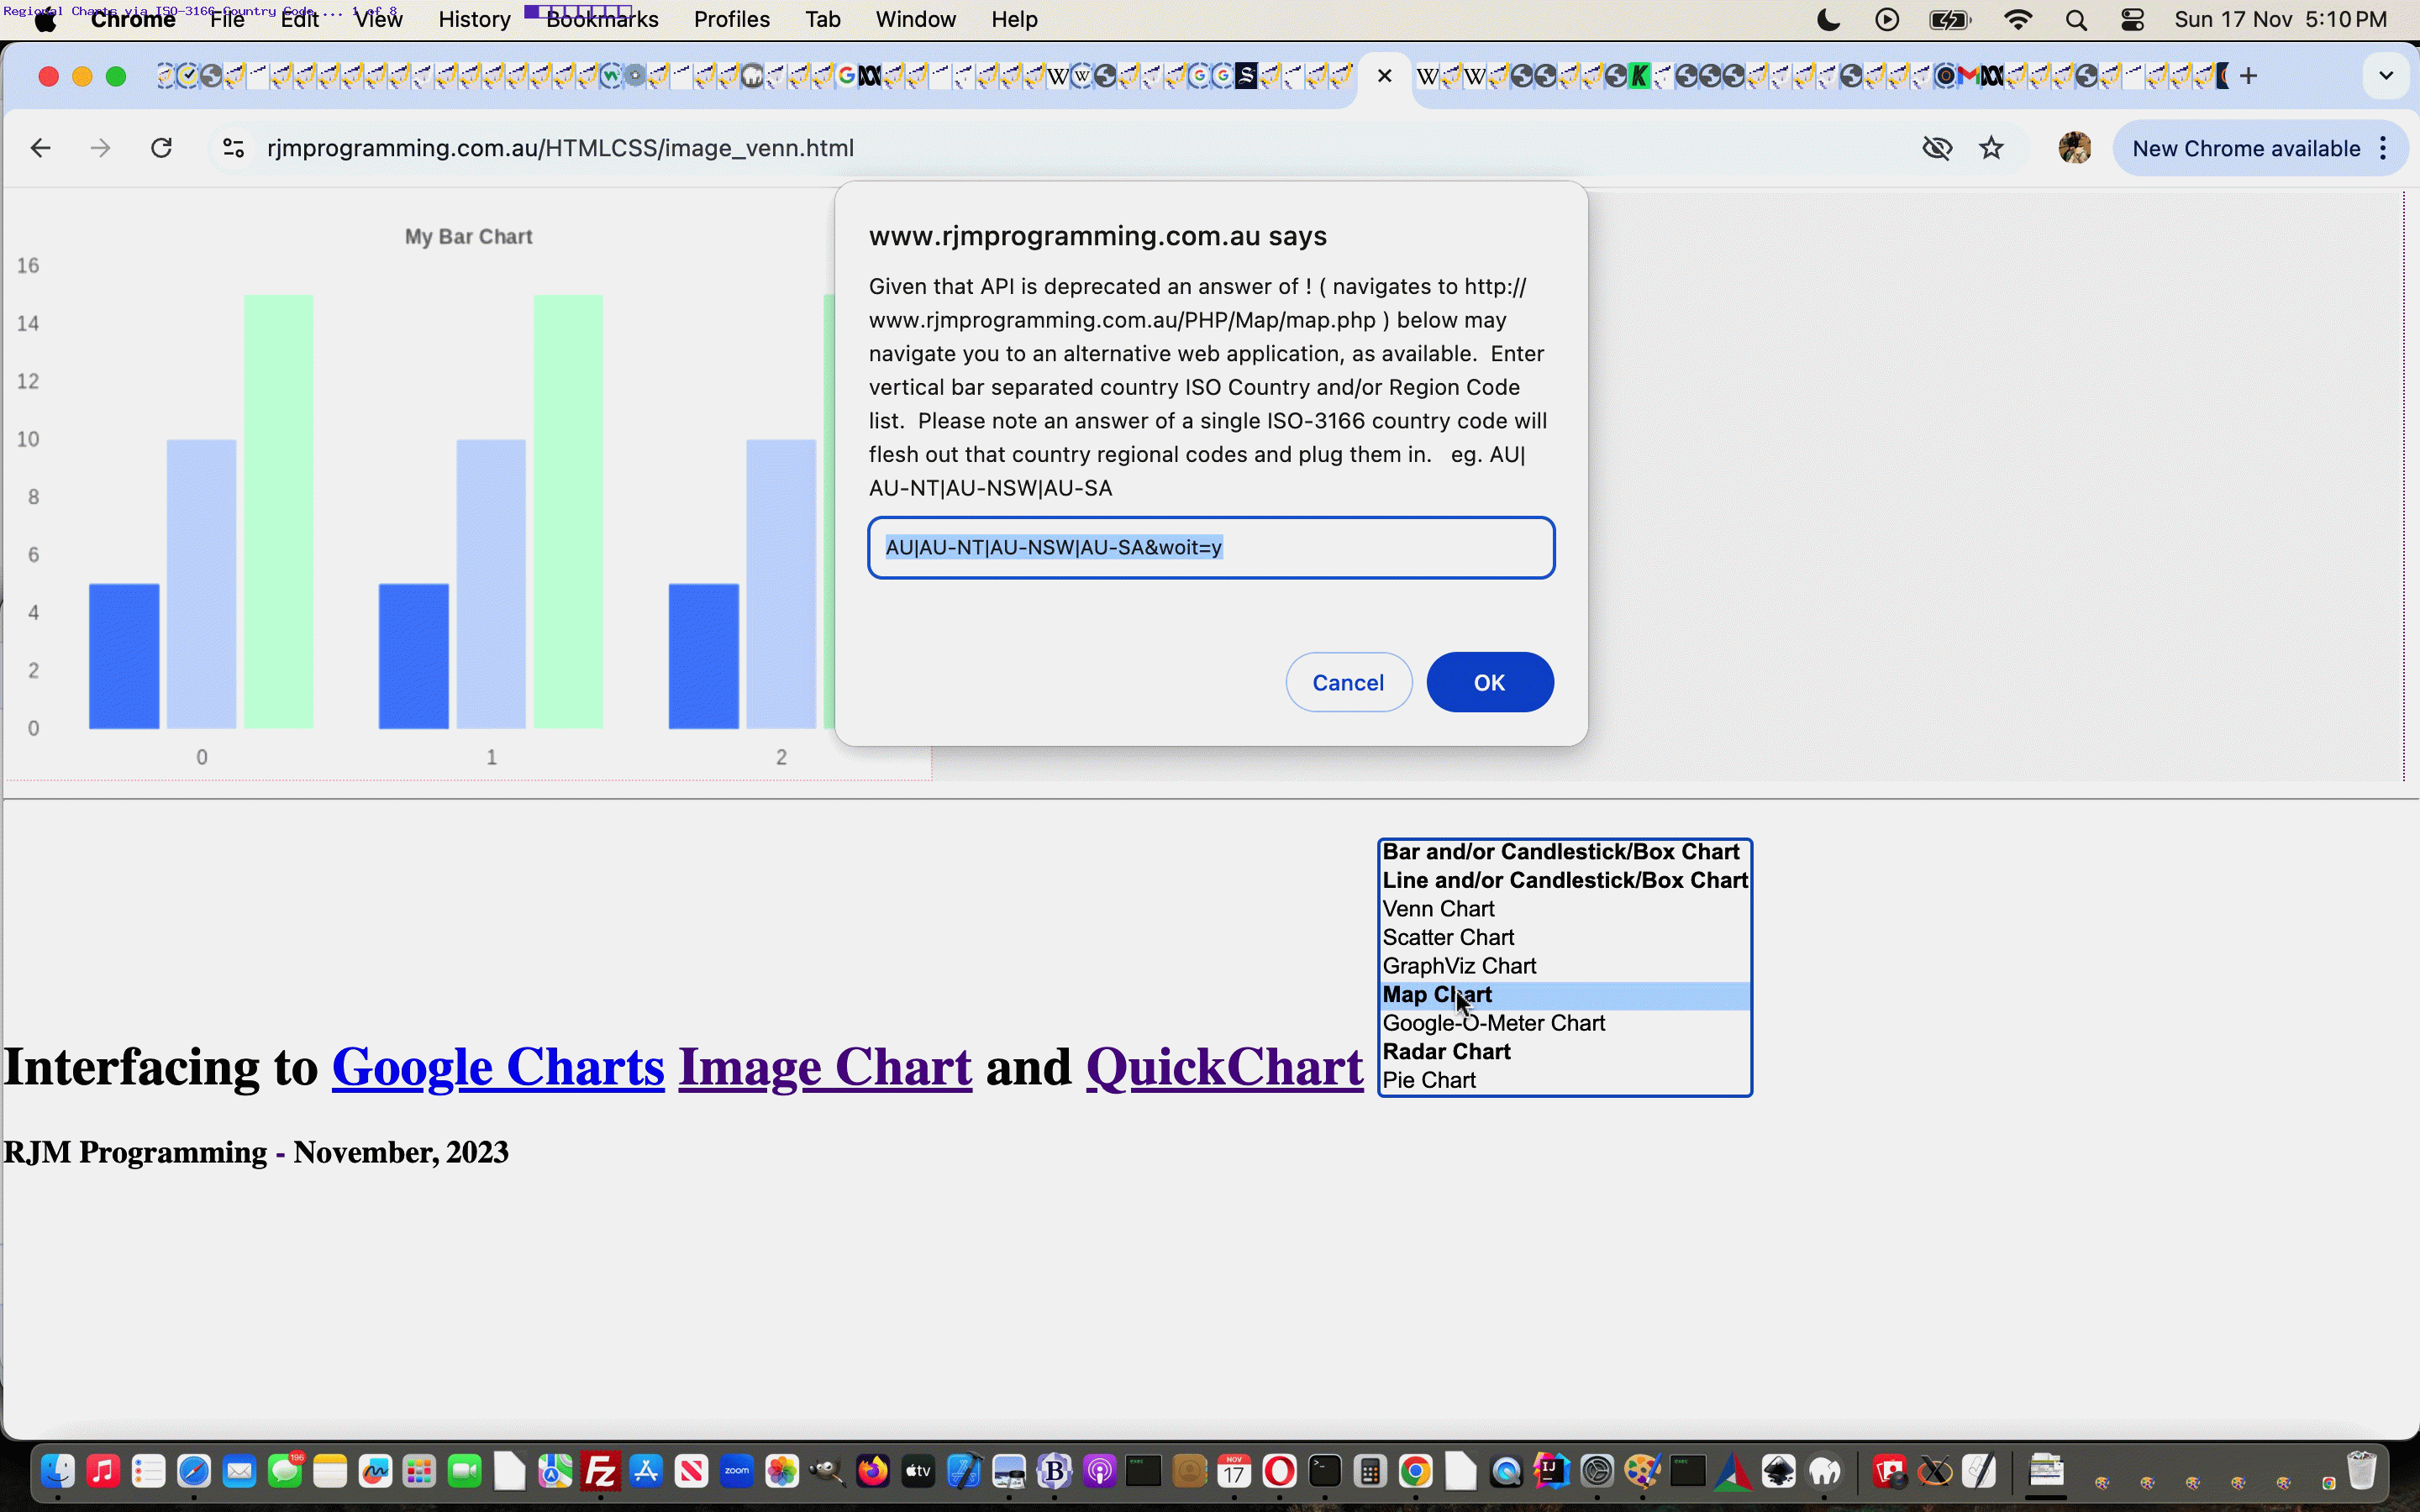Click the crossed-out eye icon in address bar
This screenshot has width=2420, height=1512.
1937,148
